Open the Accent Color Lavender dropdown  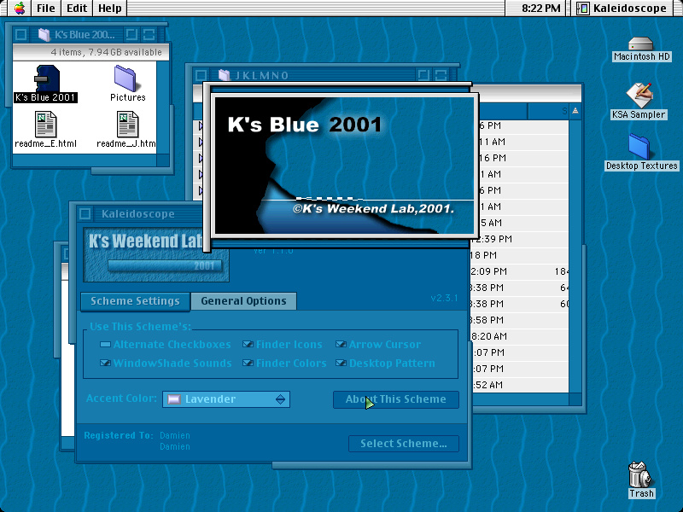pyautogui.click(x=226, y=399)
